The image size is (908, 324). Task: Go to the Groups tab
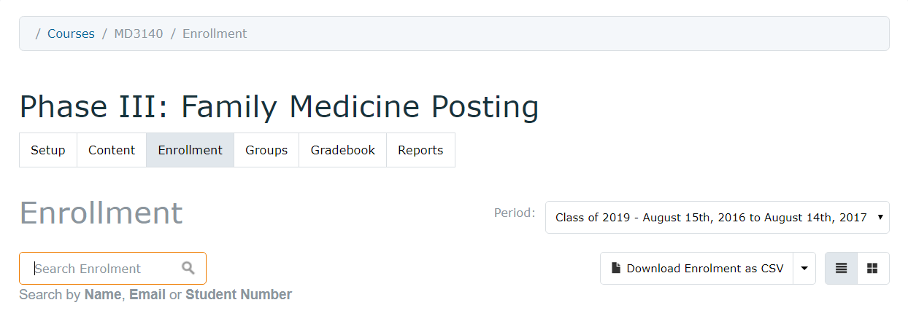[266, 150]
